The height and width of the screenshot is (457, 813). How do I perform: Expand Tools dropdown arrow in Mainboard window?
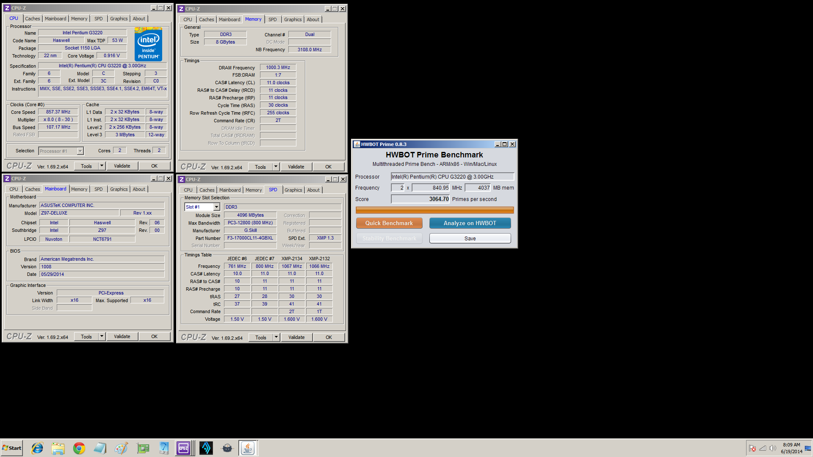pyautogui.click(x=102, y=336)
